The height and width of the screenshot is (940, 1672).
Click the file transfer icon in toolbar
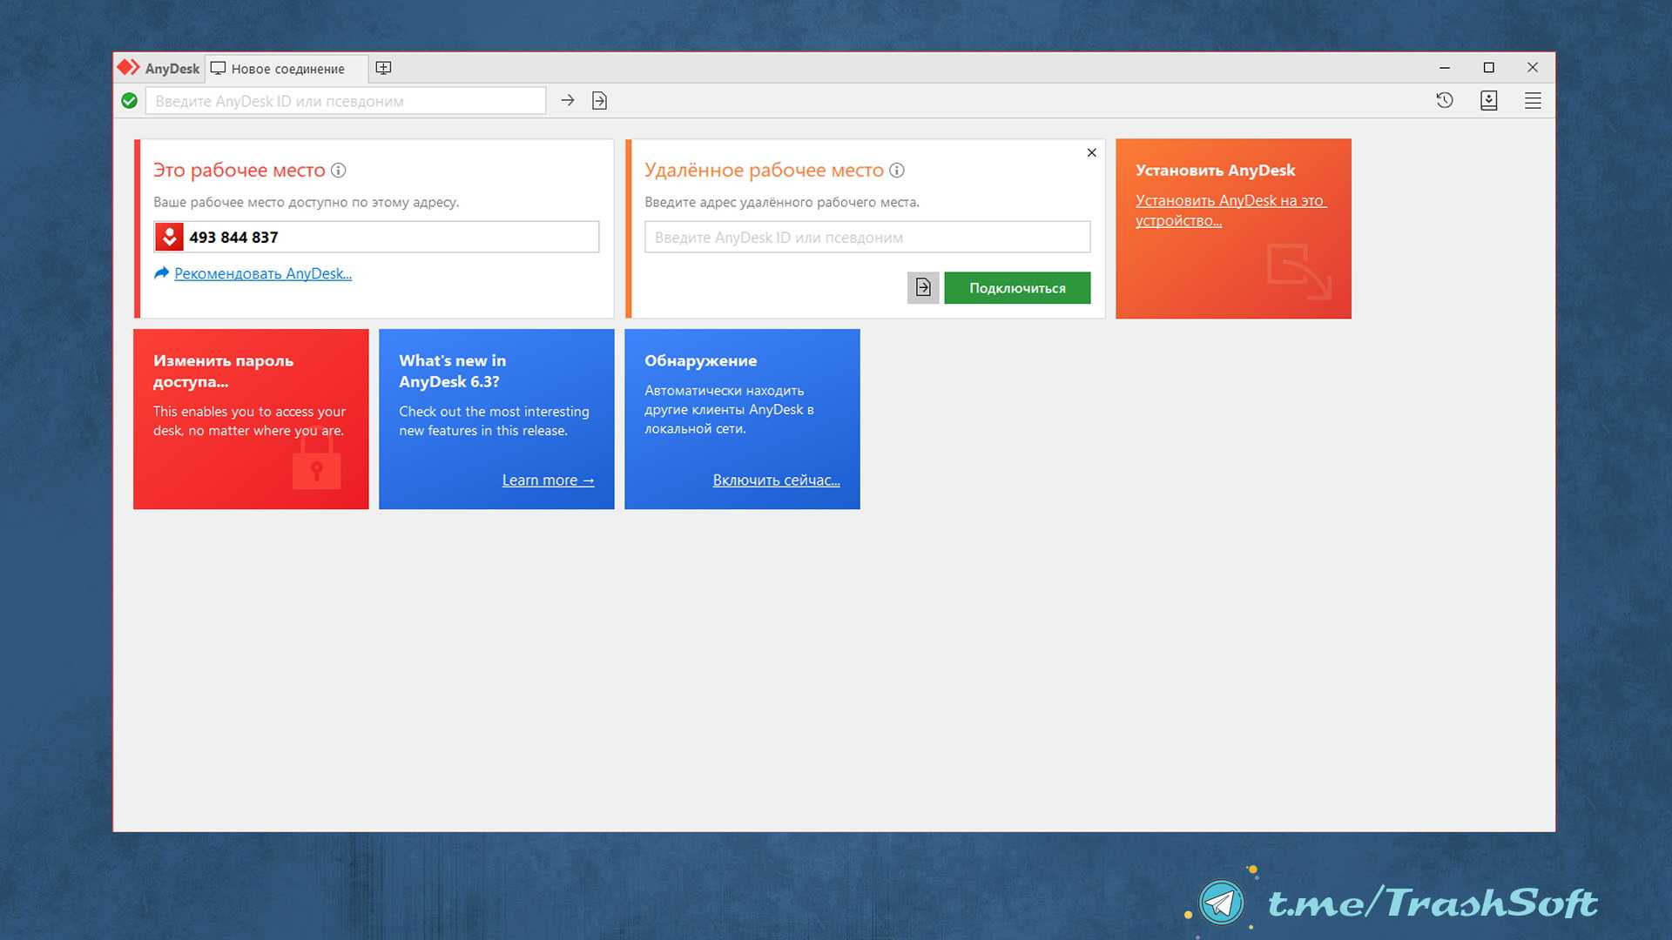599,101
